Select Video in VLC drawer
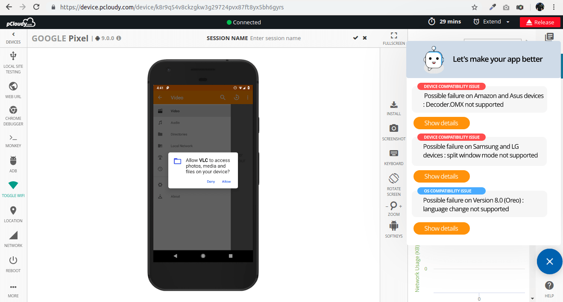 [x=192, y=111]
